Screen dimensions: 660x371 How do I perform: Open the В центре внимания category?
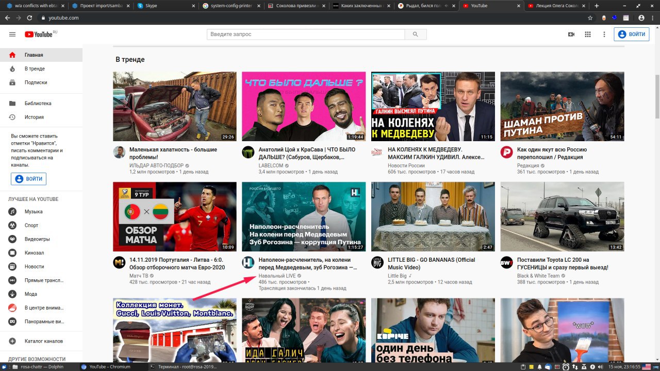click(41, 308)
